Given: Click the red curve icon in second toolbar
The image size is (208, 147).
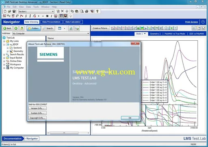Looking at the screenshot, I should [22, 16].
